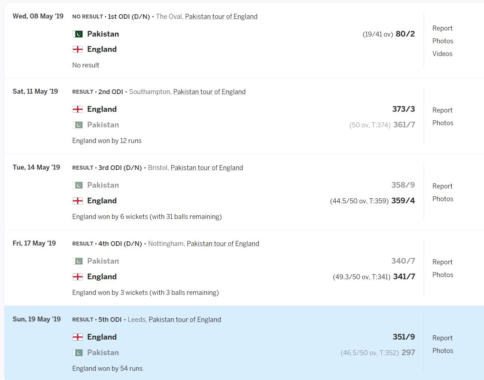Screen dimensions: 484x380
Task: View Photos for the 4th ODI
Action: (x=442, y=275)
